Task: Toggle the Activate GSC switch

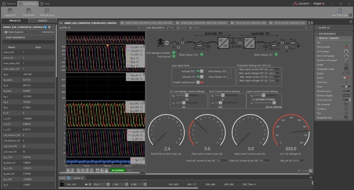Action: (x=200, y=71)
